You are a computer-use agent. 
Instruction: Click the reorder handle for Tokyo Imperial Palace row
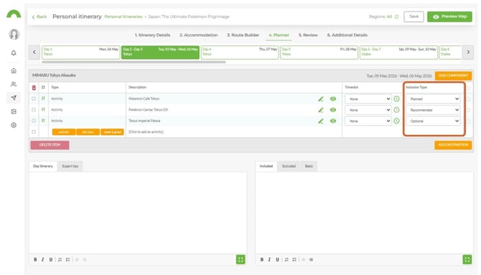[x=43, y=121]
